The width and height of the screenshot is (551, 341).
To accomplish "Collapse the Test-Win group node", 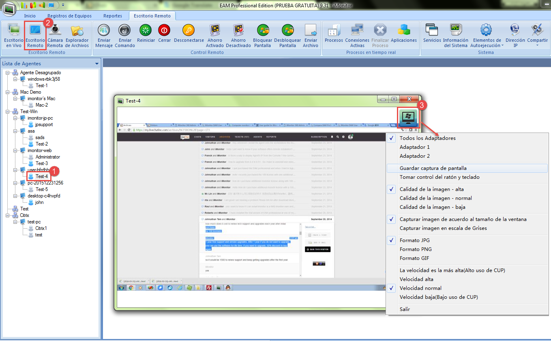I will [x=8, y=112].
